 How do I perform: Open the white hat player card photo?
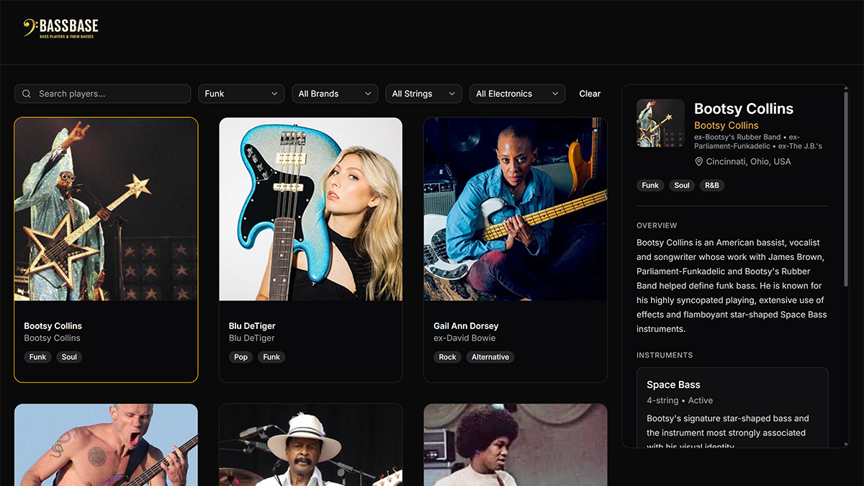(310, 444)
